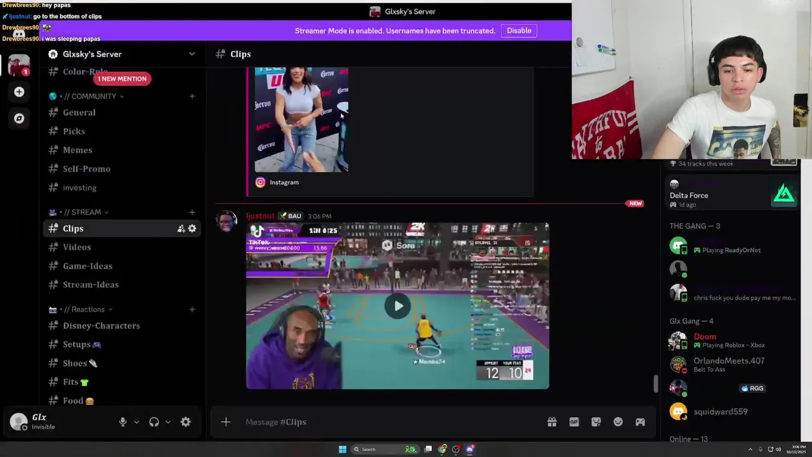Image resolution: width=812 pixels, height=457 pixels.
Task: Click the BAU server tag
Action: point(291,216)
